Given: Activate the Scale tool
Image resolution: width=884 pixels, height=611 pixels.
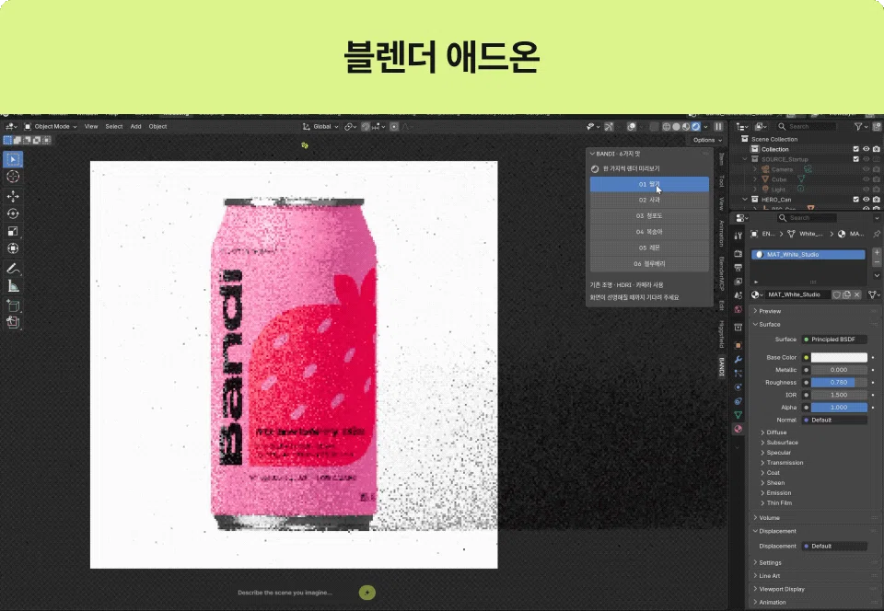Looking at the screenshot, I should [13, 231].
